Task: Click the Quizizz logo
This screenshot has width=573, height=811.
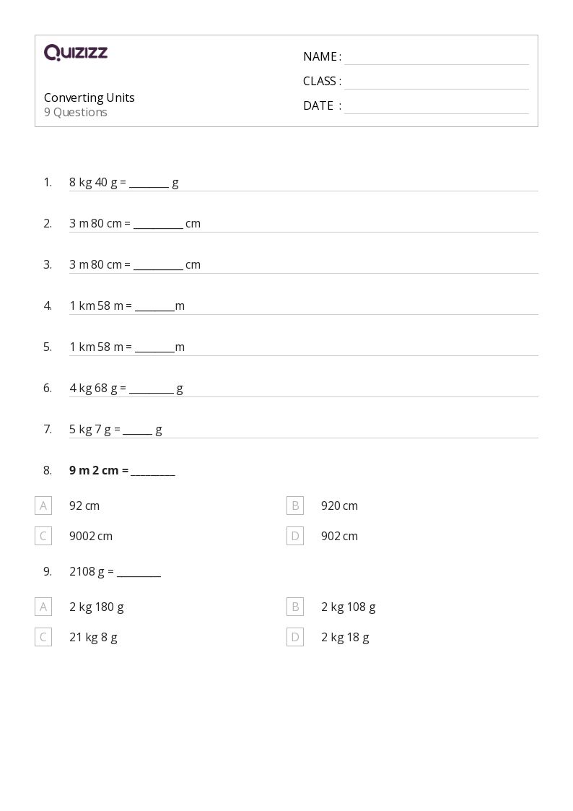Action: [76, 53]
